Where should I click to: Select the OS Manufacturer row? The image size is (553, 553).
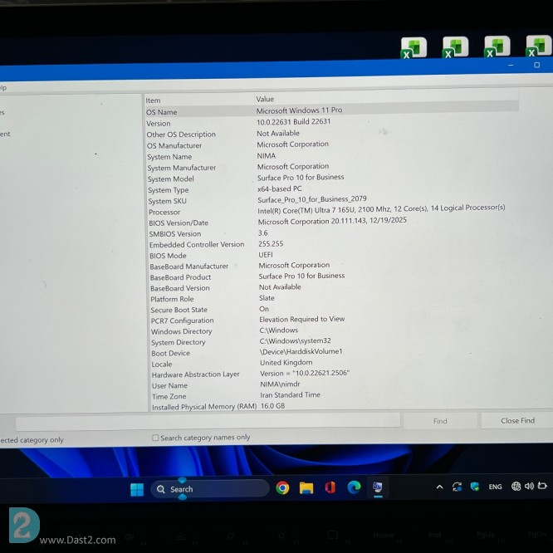(331, 145)
